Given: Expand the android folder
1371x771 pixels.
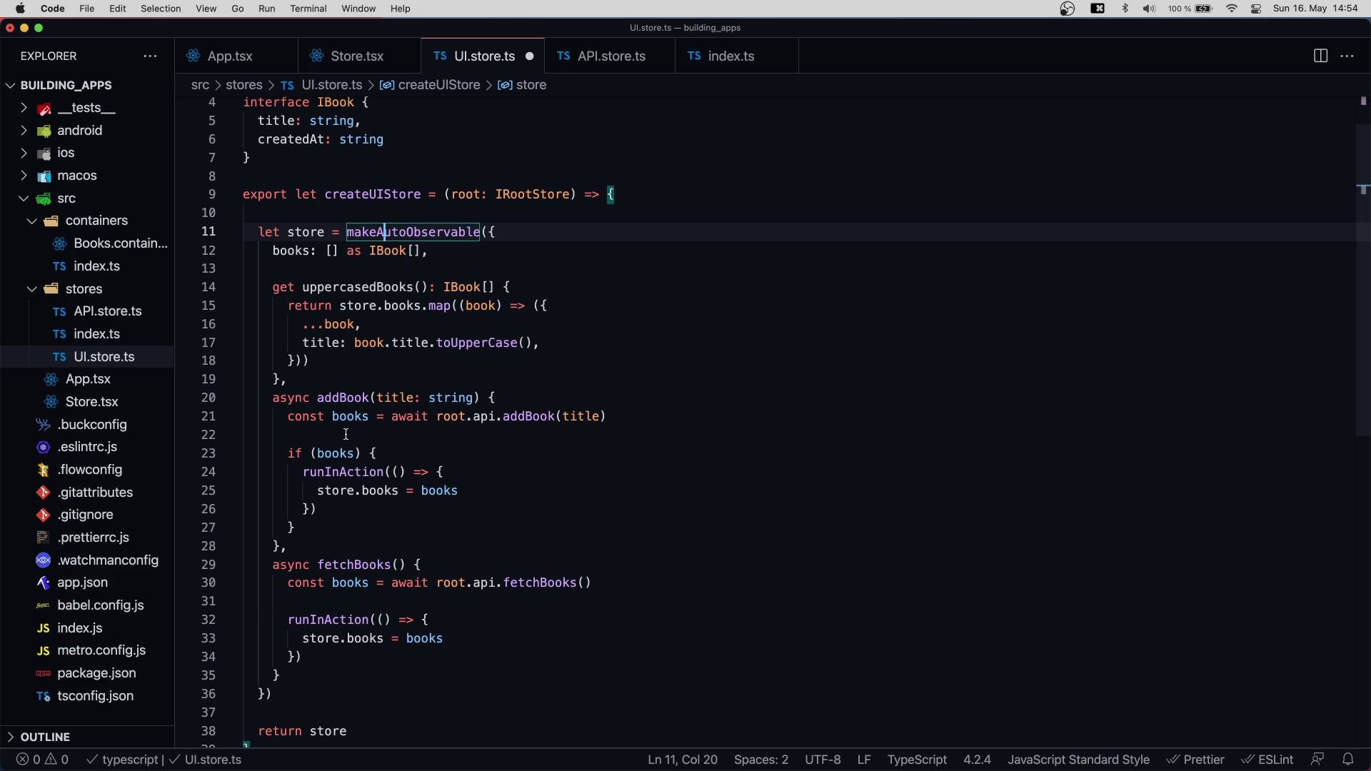Looking at the screenshot, I should click(x=79, y=131).
